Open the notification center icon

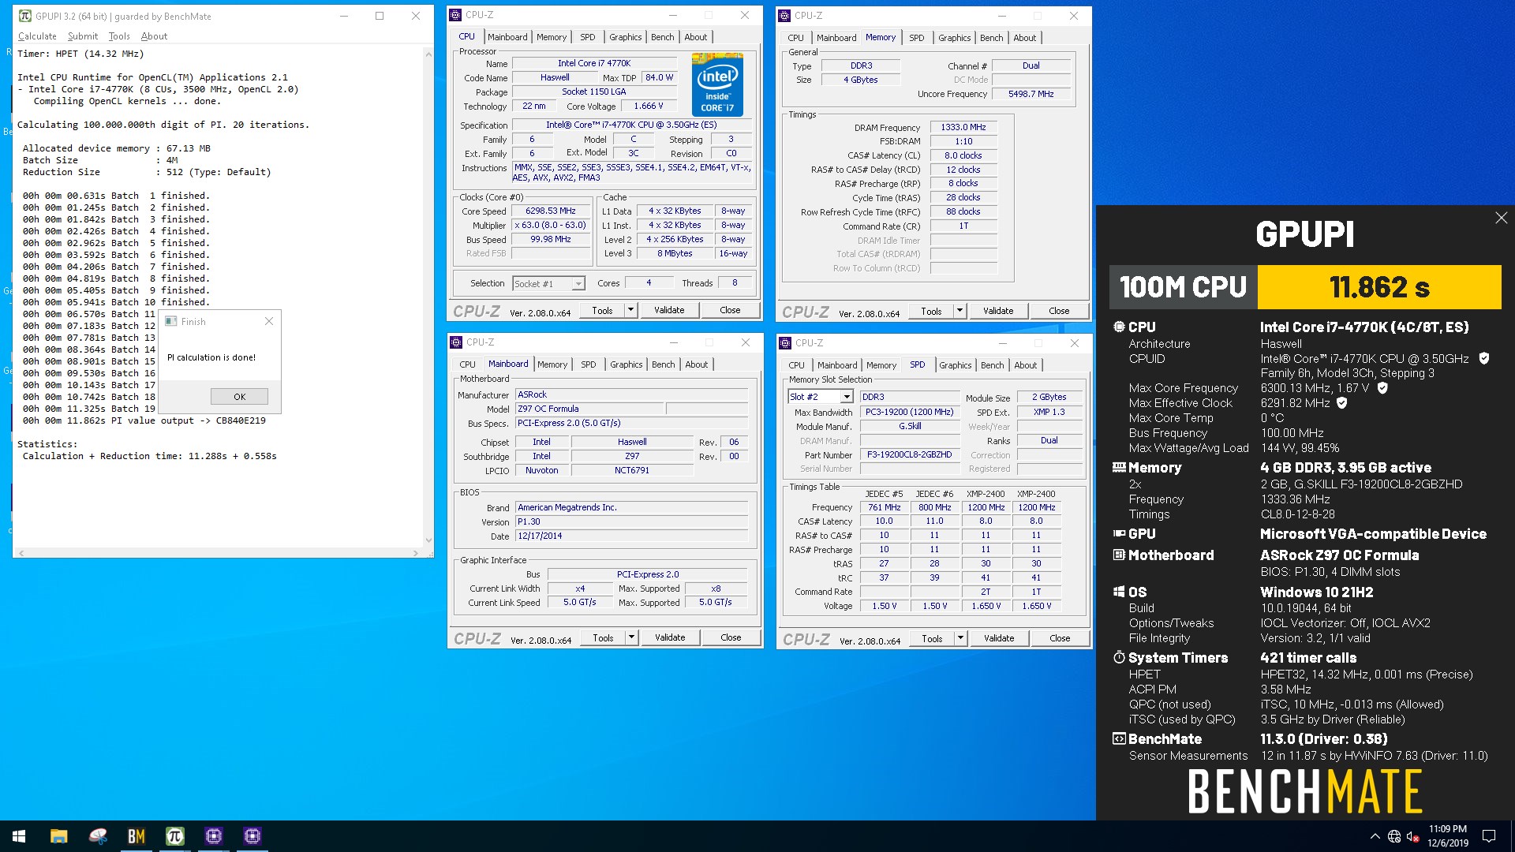1489,836
